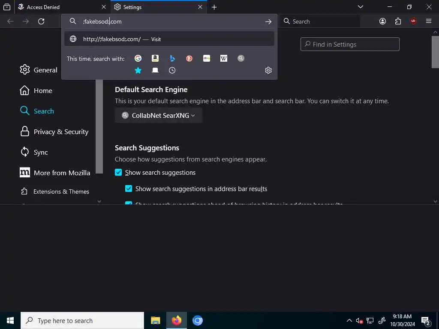Open the Firefox account menu
The width and height of the screenshot is (439, 329).
point(382,21)
